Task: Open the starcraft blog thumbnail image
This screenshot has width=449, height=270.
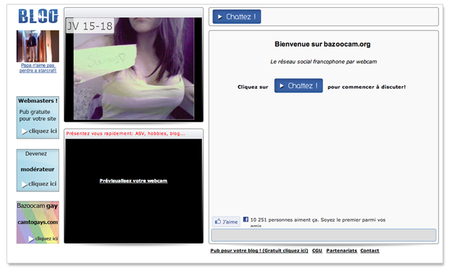Action: pos(38,45)
